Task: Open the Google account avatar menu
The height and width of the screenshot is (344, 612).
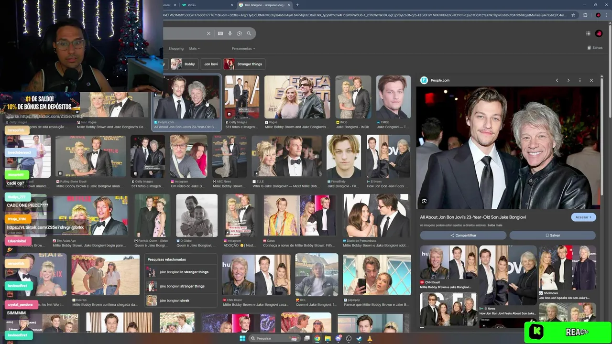Action: 599,33
